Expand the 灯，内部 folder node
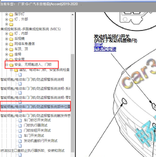The height and width of the screenshot is (157, 156). click(6, 34)
